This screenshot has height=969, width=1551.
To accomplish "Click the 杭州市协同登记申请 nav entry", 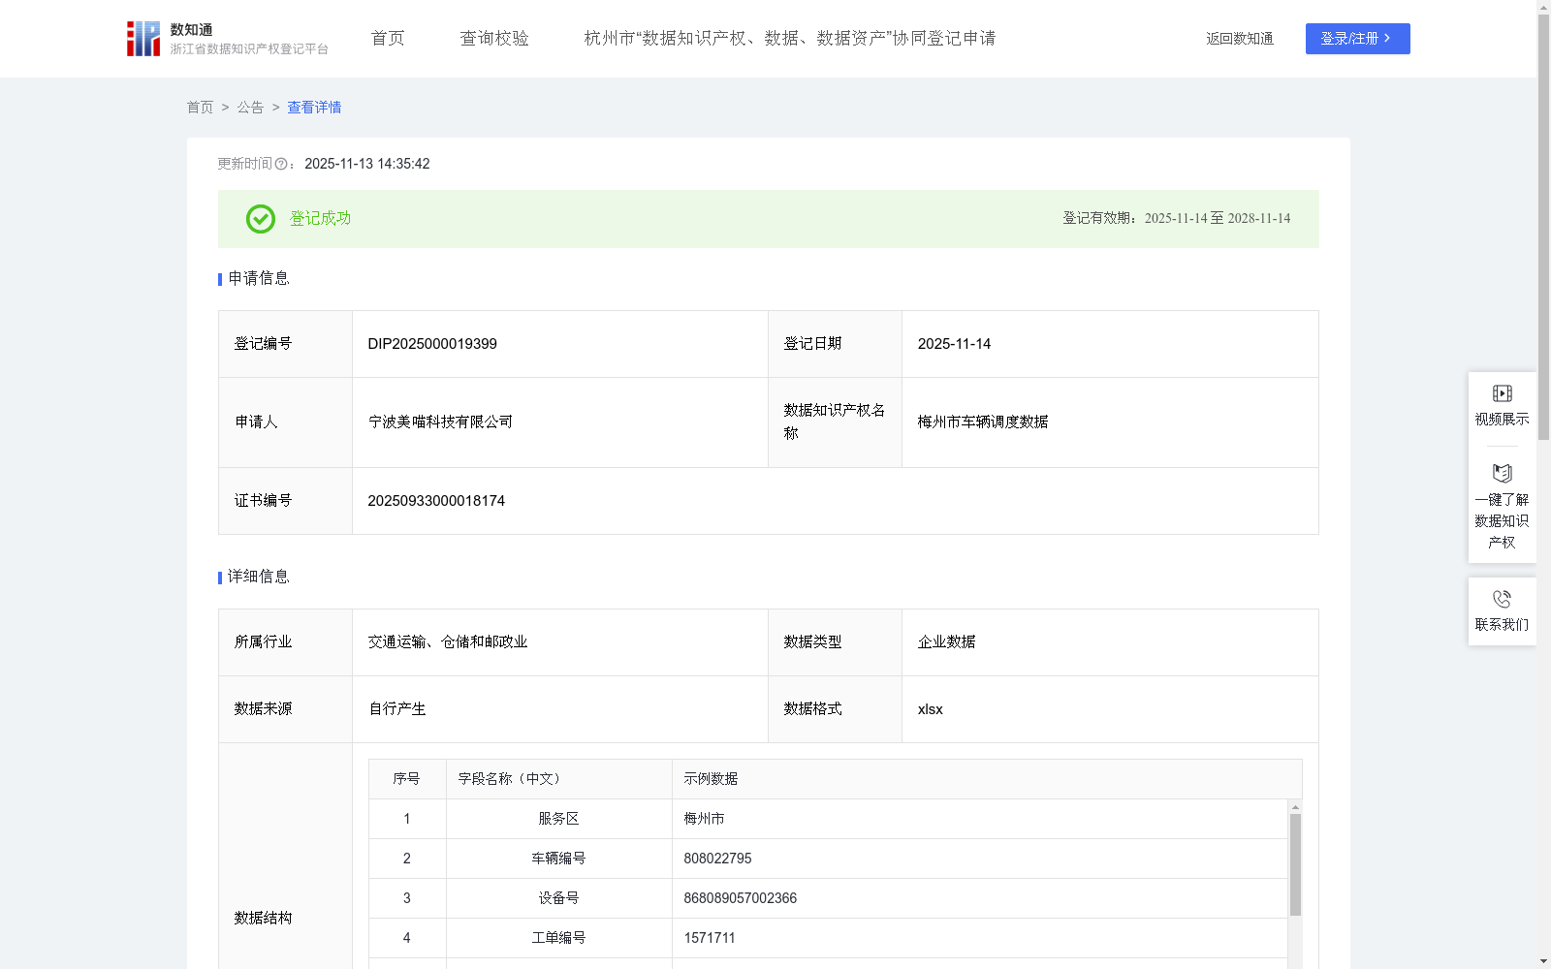I will (x=790, y=38).
